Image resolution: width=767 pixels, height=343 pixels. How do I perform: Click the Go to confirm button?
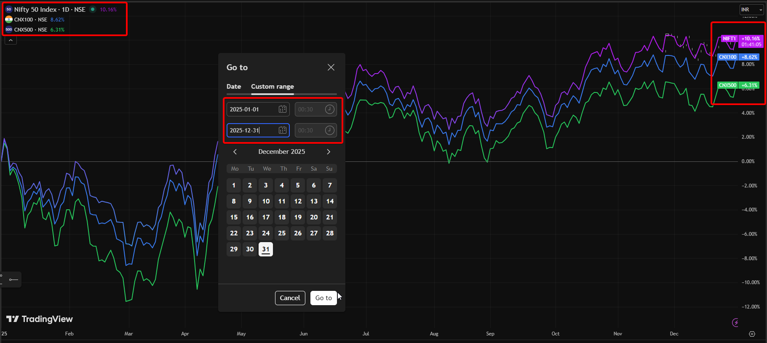pyautogui.click(x=323, y=298)
